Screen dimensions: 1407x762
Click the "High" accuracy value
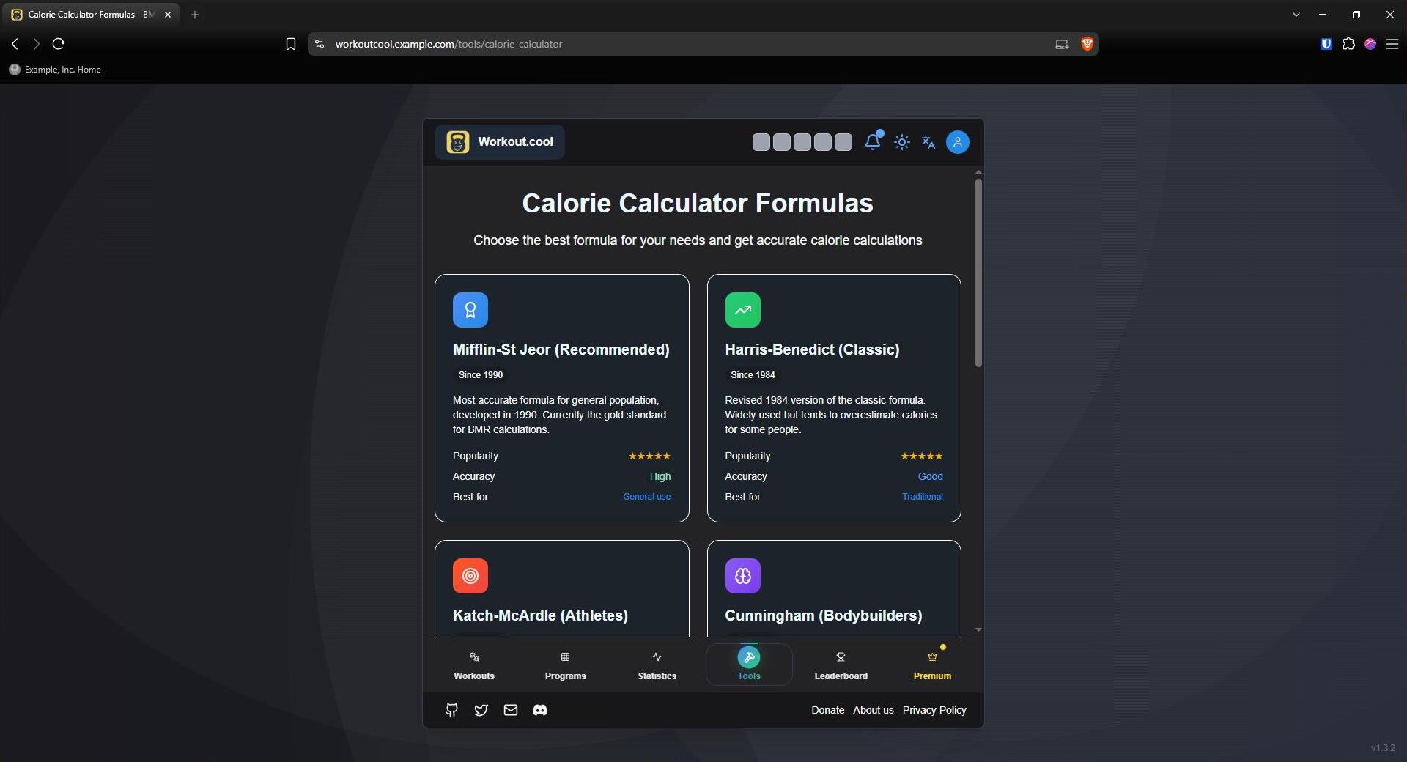click(x=660, y=476)
